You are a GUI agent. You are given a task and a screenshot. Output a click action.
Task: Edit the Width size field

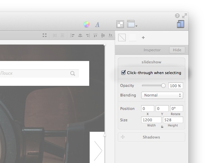click(x=151, y=120)
